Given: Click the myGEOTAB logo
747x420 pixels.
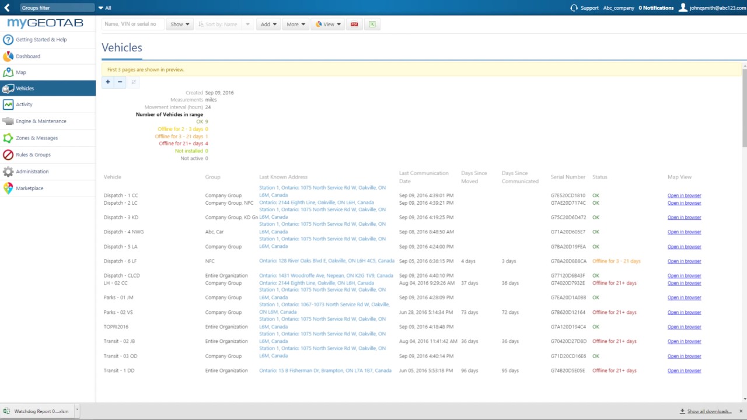Looking at the screenshot, I should [x=46, y=23].
